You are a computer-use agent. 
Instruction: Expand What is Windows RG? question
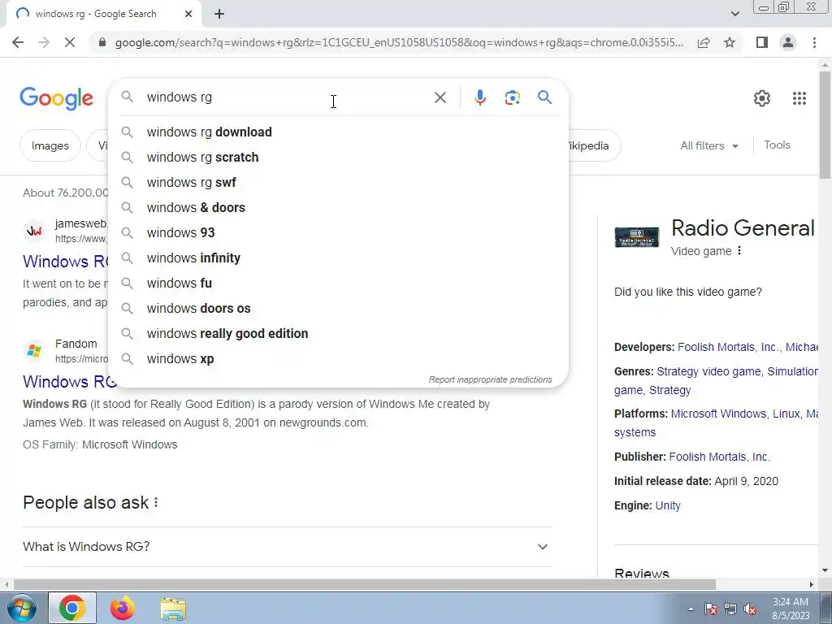point(288,547)
